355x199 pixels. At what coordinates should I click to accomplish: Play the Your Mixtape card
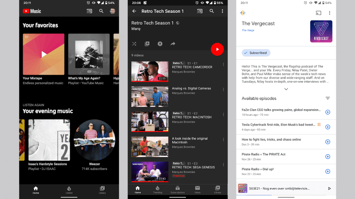[43, 54]
